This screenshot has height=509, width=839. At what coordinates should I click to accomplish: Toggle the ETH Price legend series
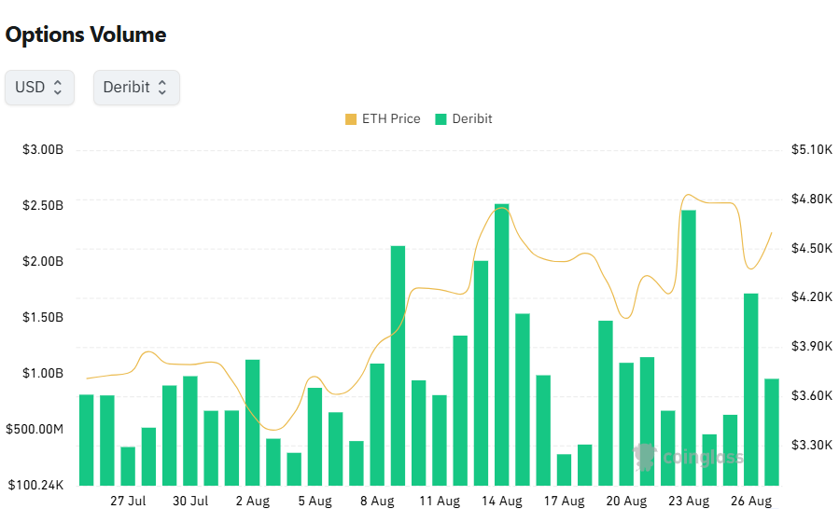(x=384, y=118)
